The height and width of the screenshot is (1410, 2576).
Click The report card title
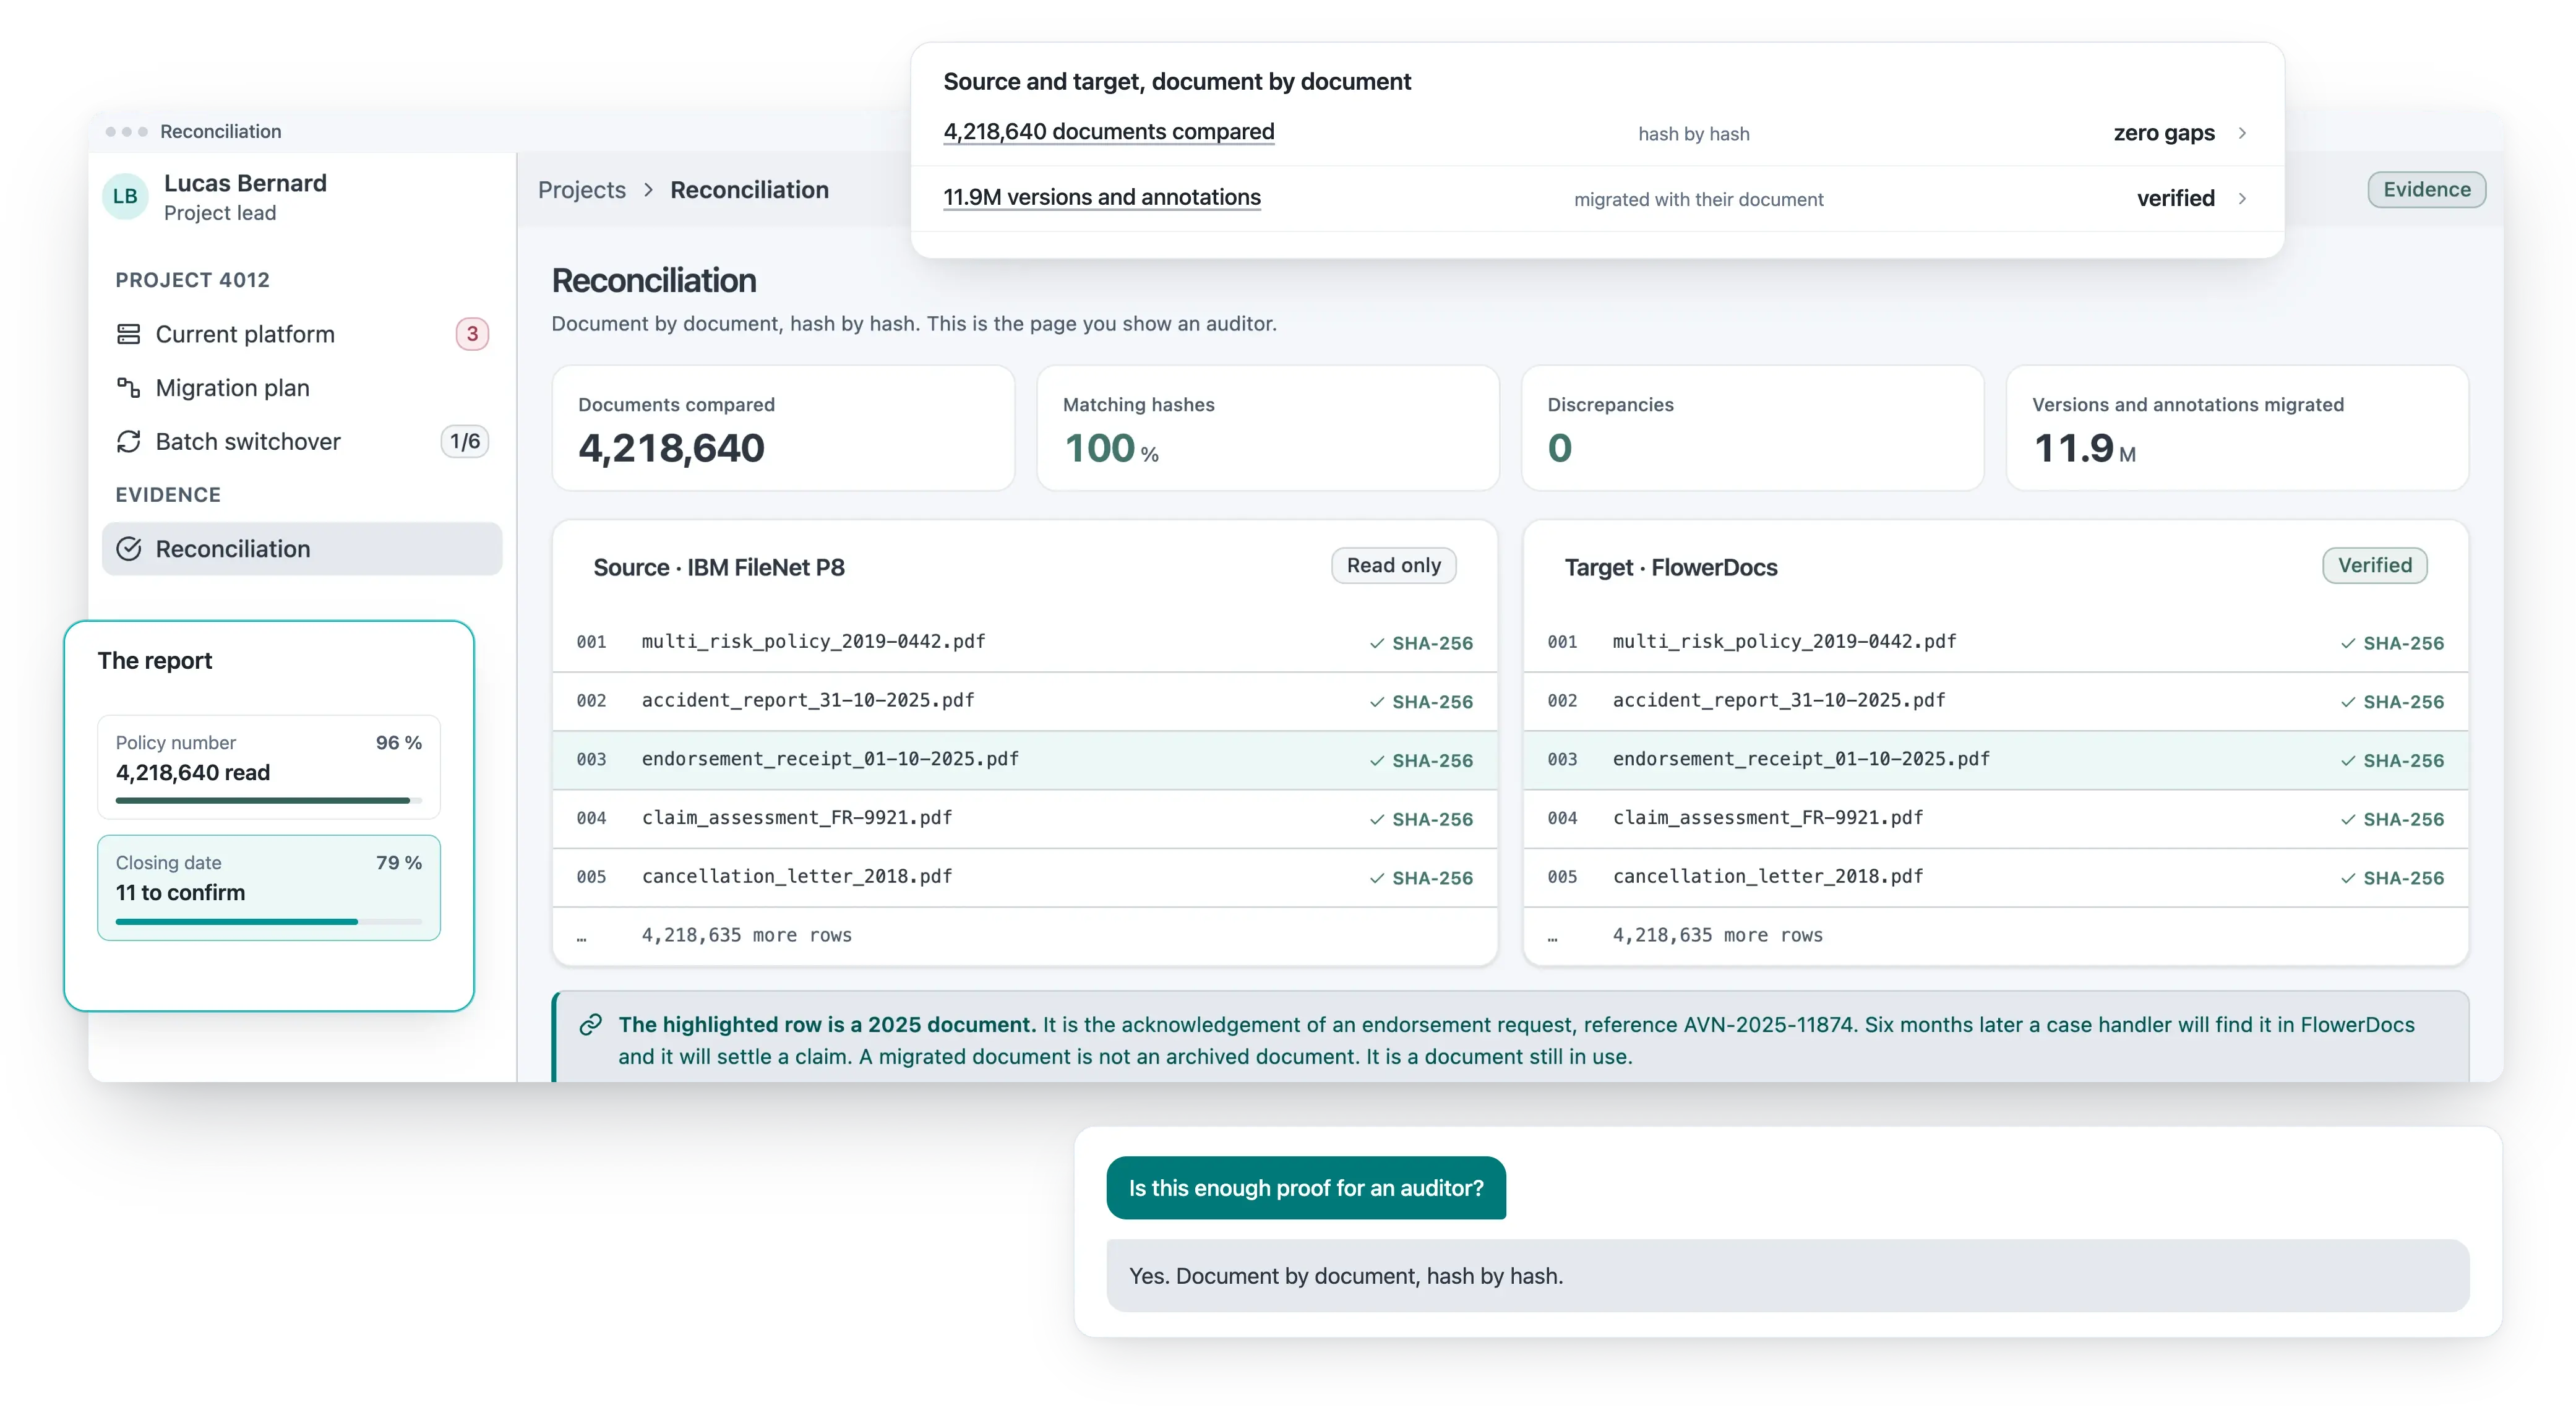pyautogui.click(x=155, y=661)
